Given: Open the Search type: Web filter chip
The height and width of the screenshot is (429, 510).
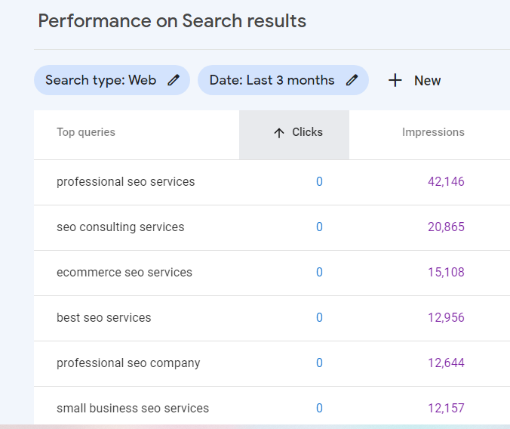Looking at the screenshot, I should tap(102, 80).
